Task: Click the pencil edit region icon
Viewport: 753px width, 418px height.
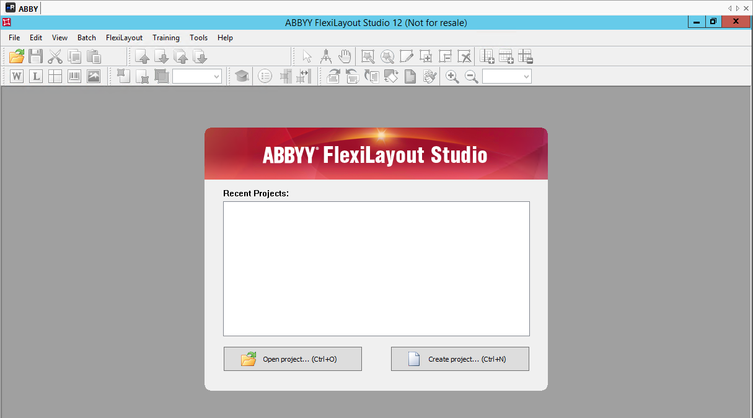Action: tap(407, 57)
